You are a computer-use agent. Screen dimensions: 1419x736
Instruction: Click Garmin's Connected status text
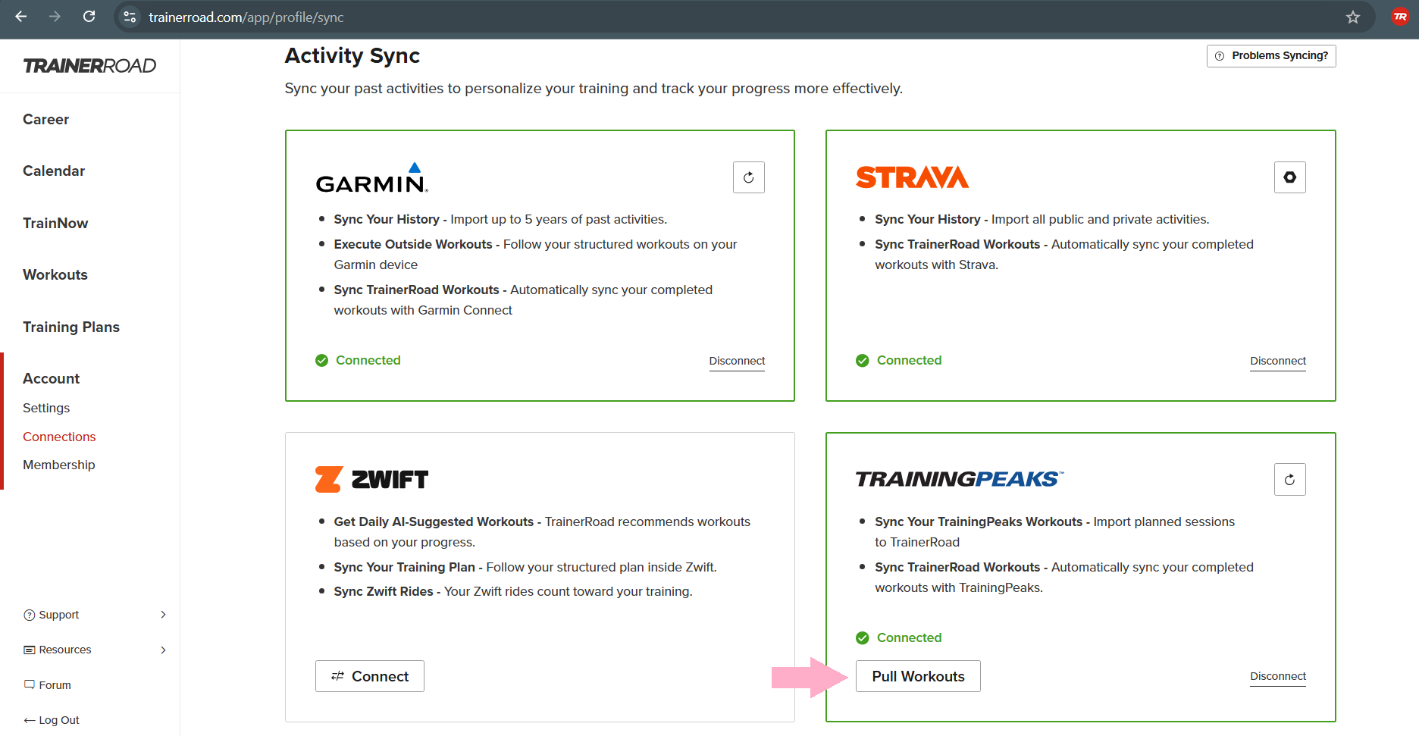click(x=368, y=361)
